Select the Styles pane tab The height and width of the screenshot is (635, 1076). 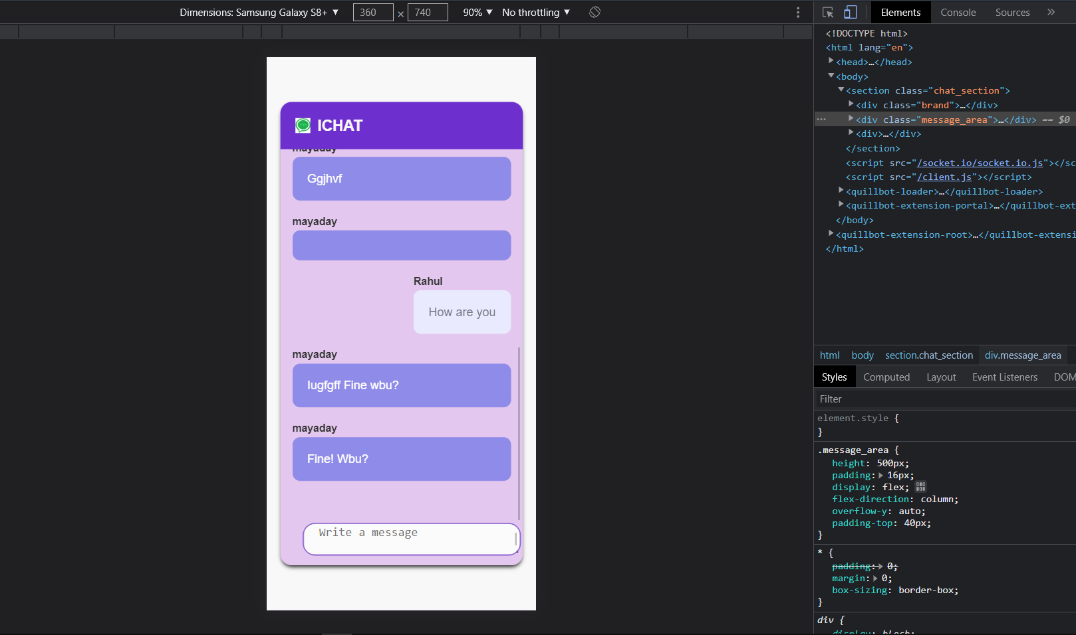(834, 377)
